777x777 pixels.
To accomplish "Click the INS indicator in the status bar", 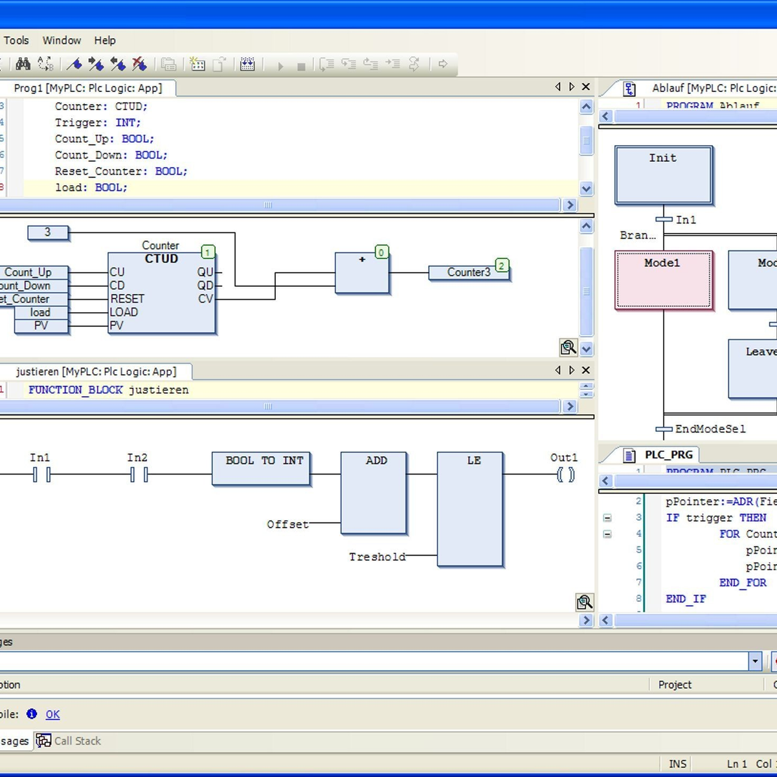I will pos(677,763).
